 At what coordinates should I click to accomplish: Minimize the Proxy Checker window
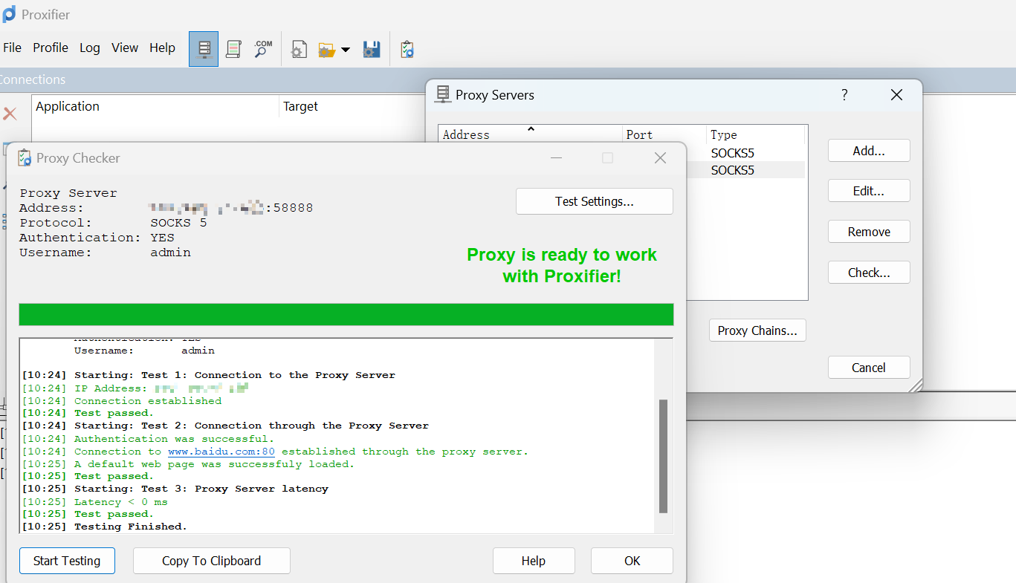(556, 158)
